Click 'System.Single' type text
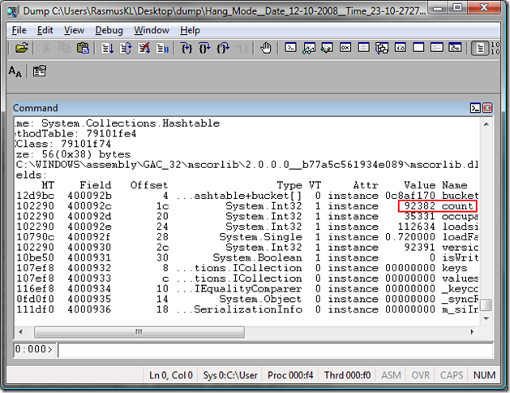 [x=260, y=237]
